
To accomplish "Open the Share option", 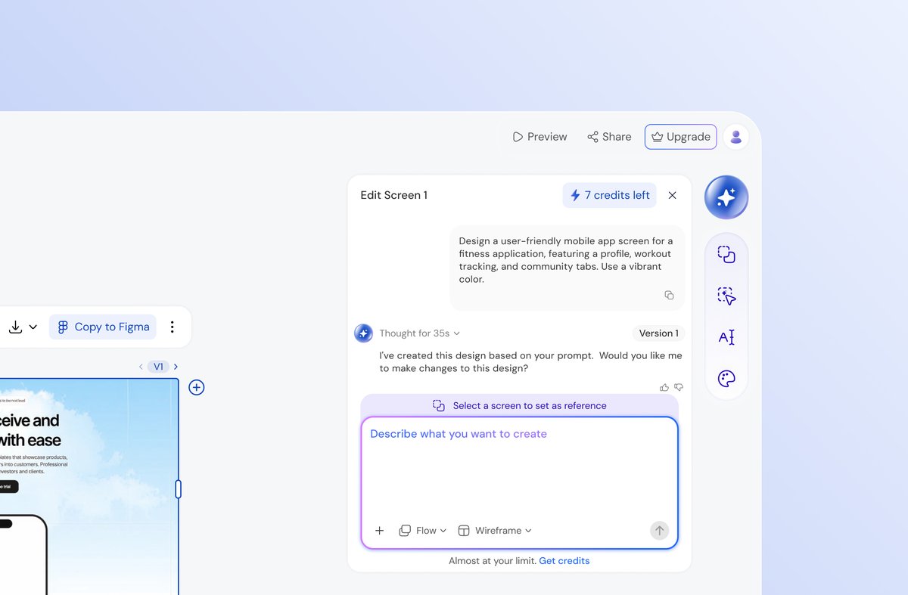I will 609,137.
